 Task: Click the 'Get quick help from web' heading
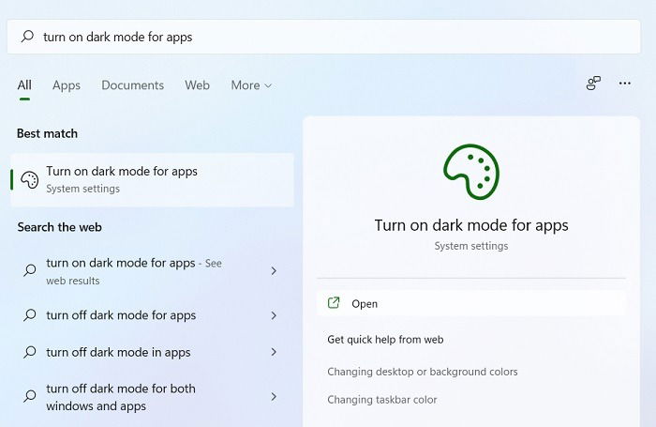tap(385, 340)
